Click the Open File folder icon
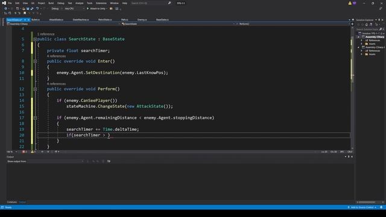This screenshot has height=217, width=386. point(24,8)
